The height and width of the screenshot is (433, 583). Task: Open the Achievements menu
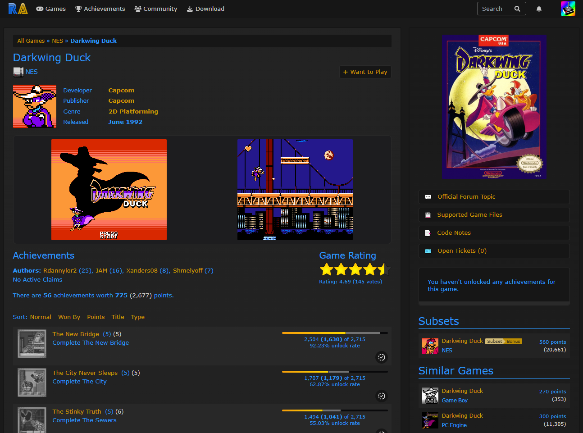tap(100, 9)
